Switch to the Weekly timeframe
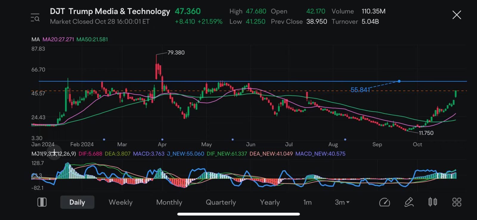Viewport: 477px width, 220px height. pos(120,202)
